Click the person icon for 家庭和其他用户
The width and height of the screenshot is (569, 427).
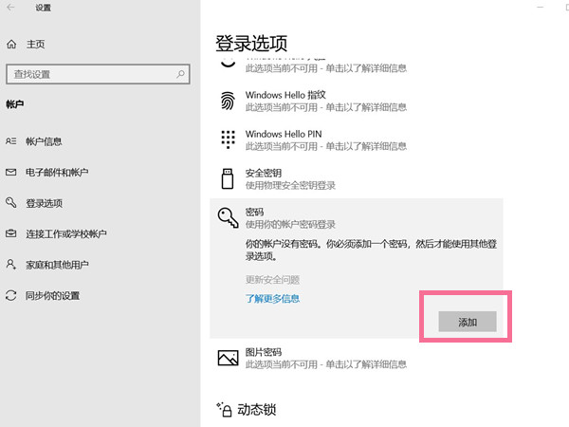[11, 264]
